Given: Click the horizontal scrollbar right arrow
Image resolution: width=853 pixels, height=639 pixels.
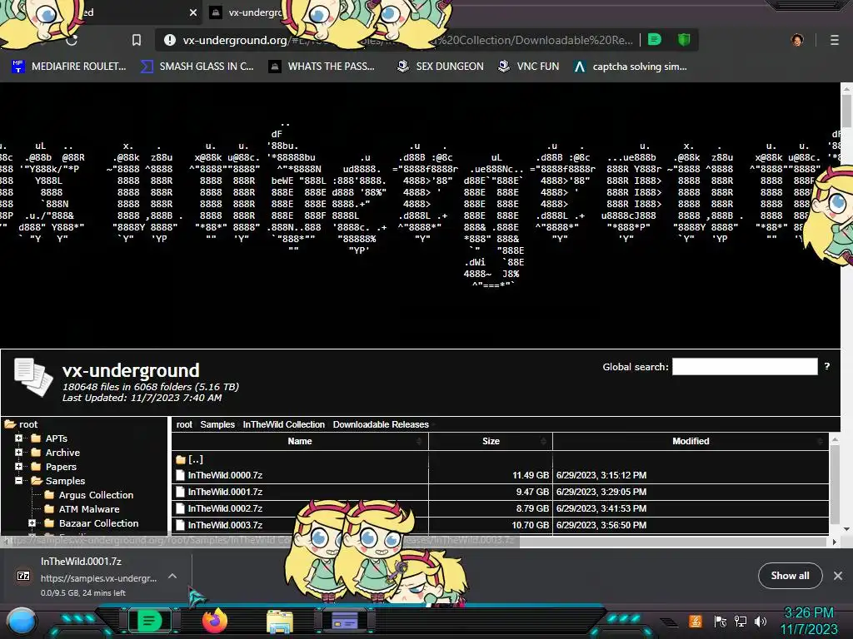Looking at the screenshot, I should (835, 542).
